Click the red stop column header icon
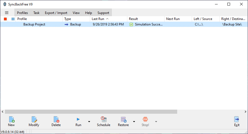This screenshot has height=134, width=248. [6, 19]
